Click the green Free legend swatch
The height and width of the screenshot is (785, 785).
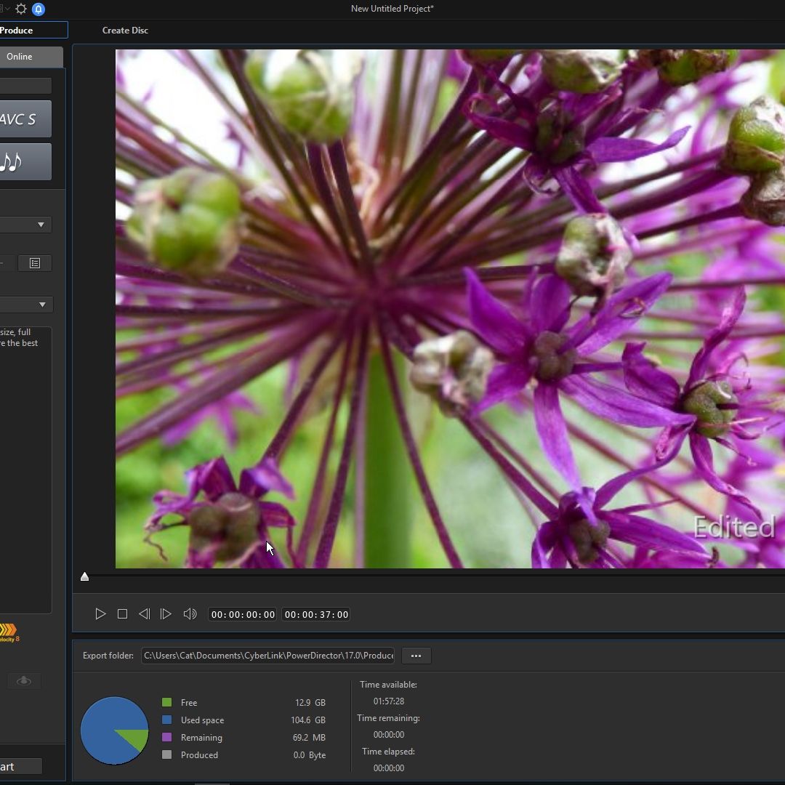click(x=166, y=702)
